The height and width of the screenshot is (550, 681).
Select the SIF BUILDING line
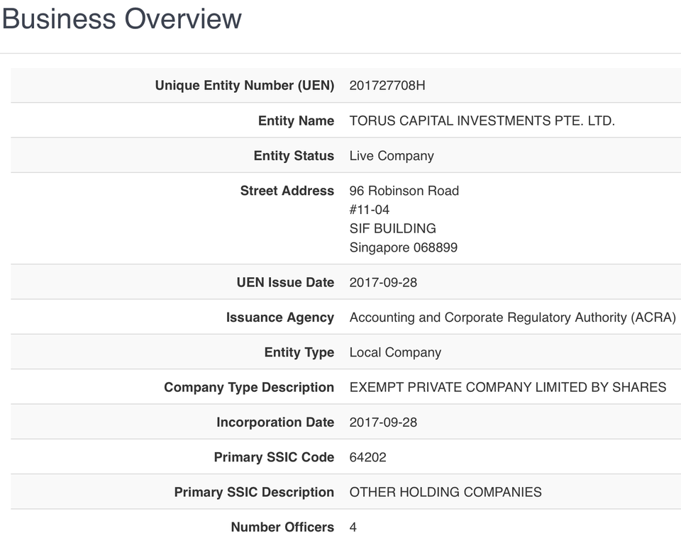[392, 228]
